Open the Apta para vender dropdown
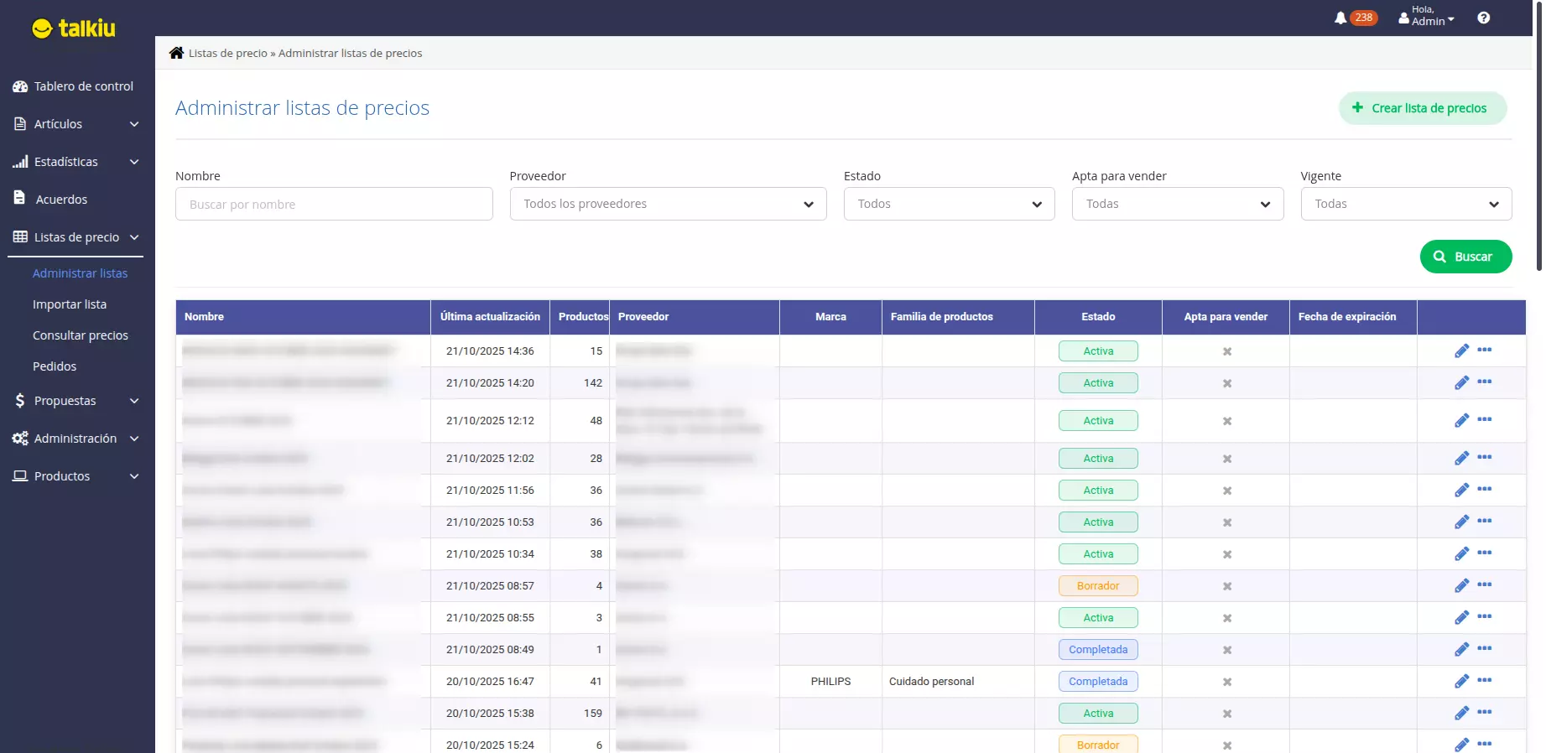Screen dimensions: 1546x753 [1177, 204]
